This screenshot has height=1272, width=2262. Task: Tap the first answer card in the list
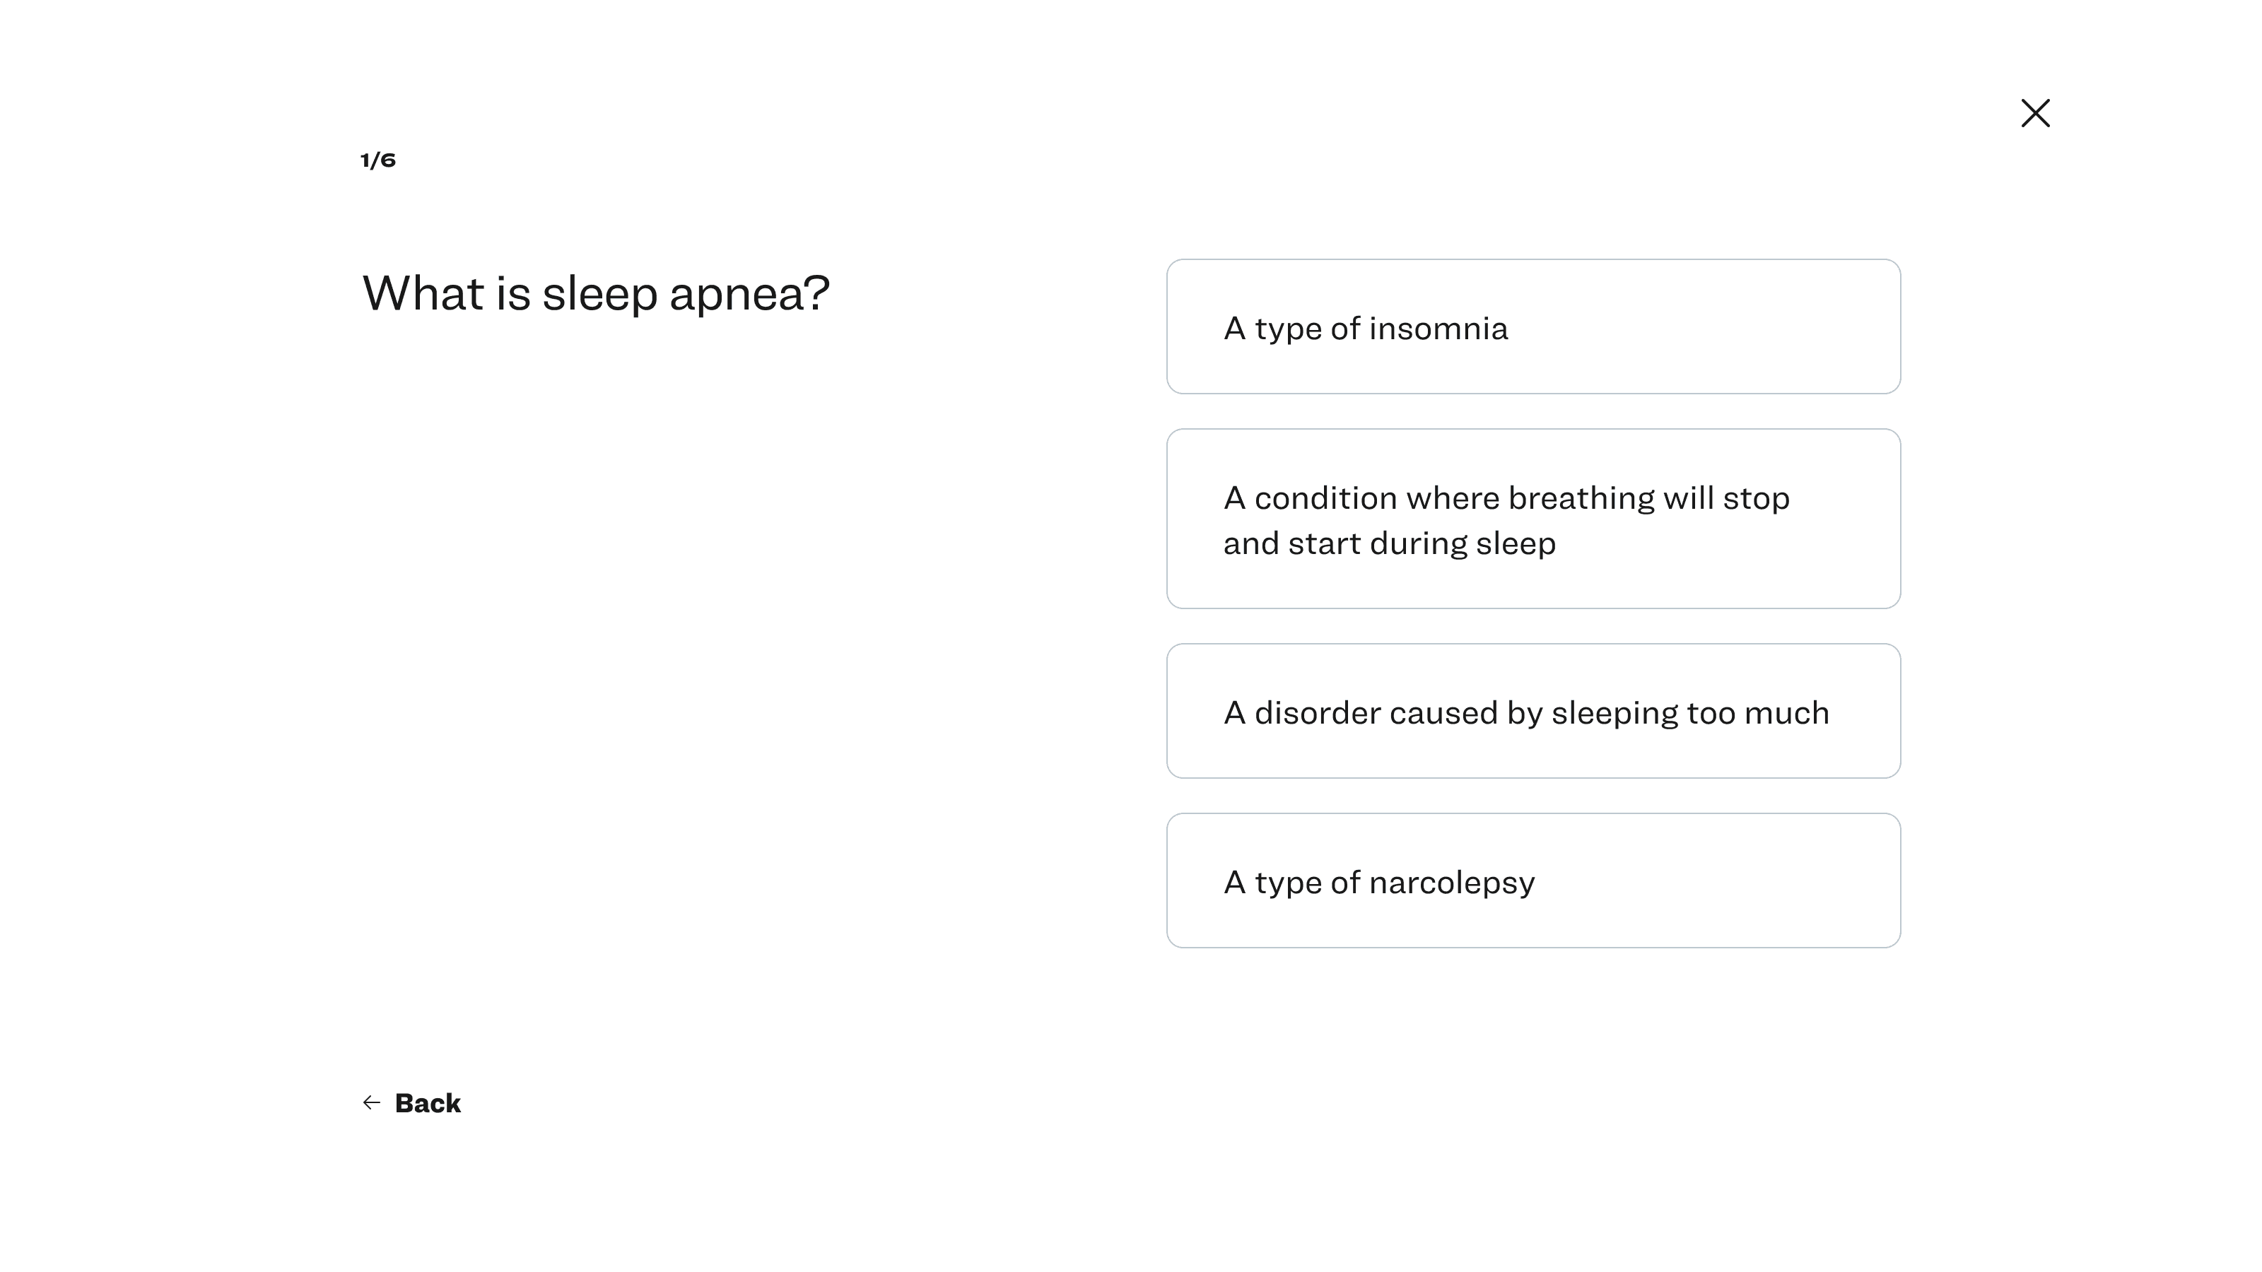coord(1533,326)
